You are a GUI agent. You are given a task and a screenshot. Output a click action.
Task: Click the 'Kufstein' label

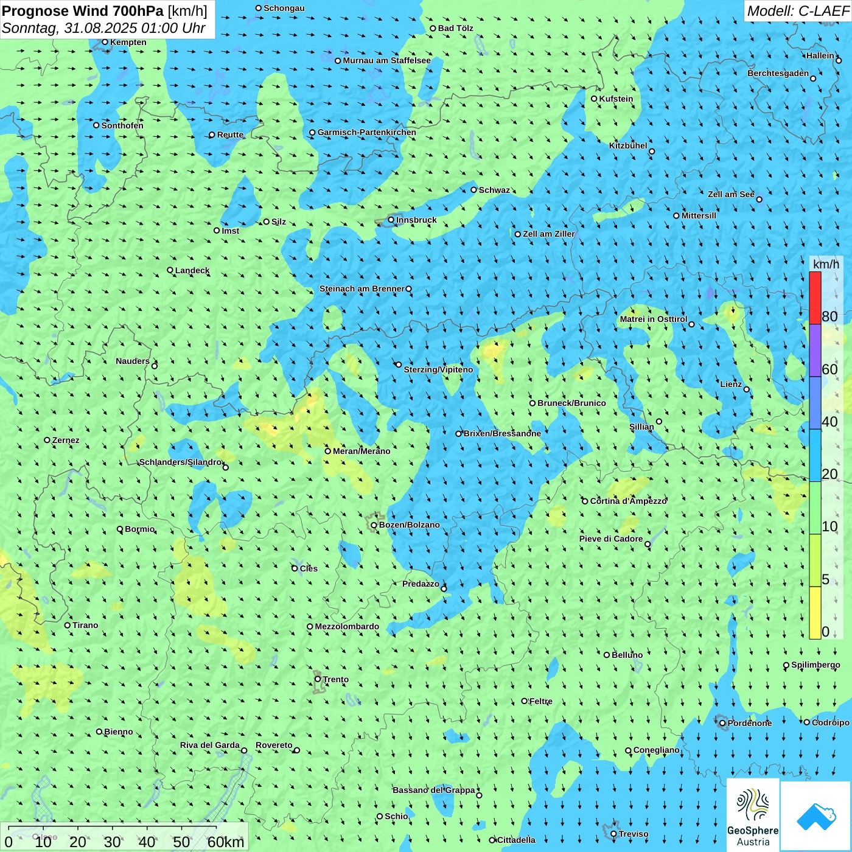pos(616,99)
